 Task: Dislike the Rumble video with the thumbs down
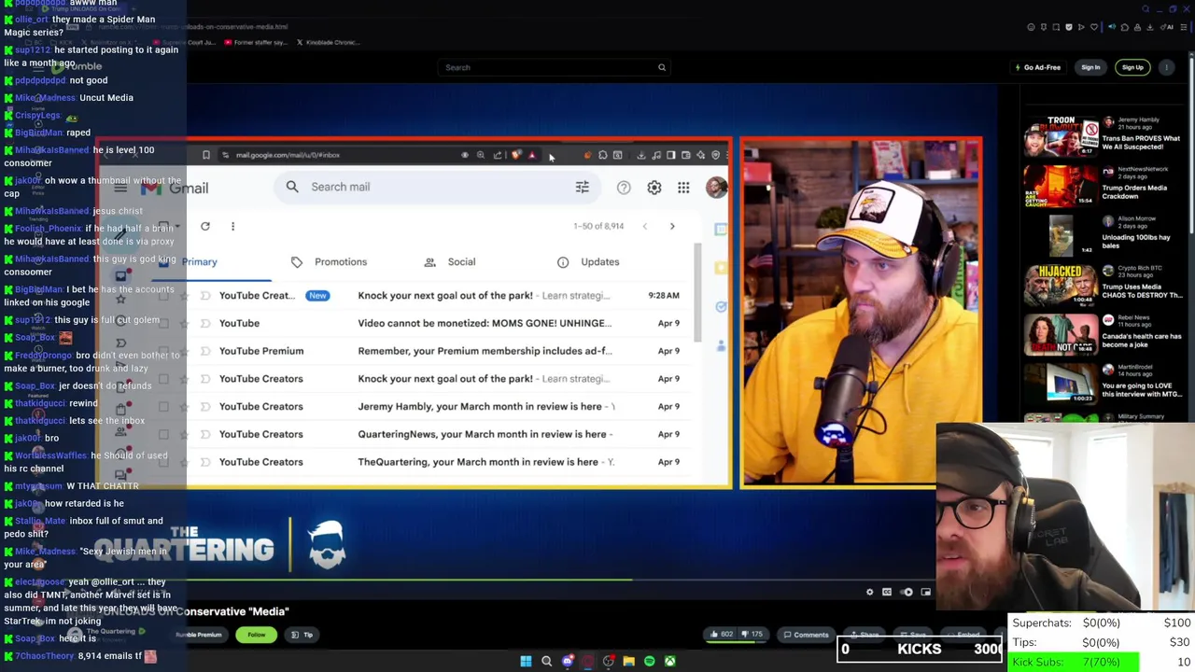tap(752, 635)
